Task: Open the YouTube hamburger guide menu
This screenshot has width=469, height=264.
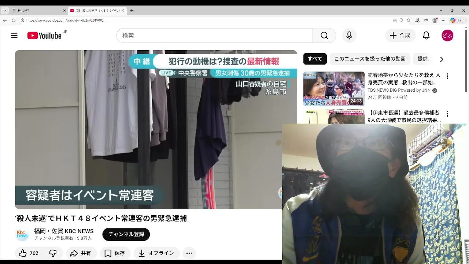Action: click(14, 36)
